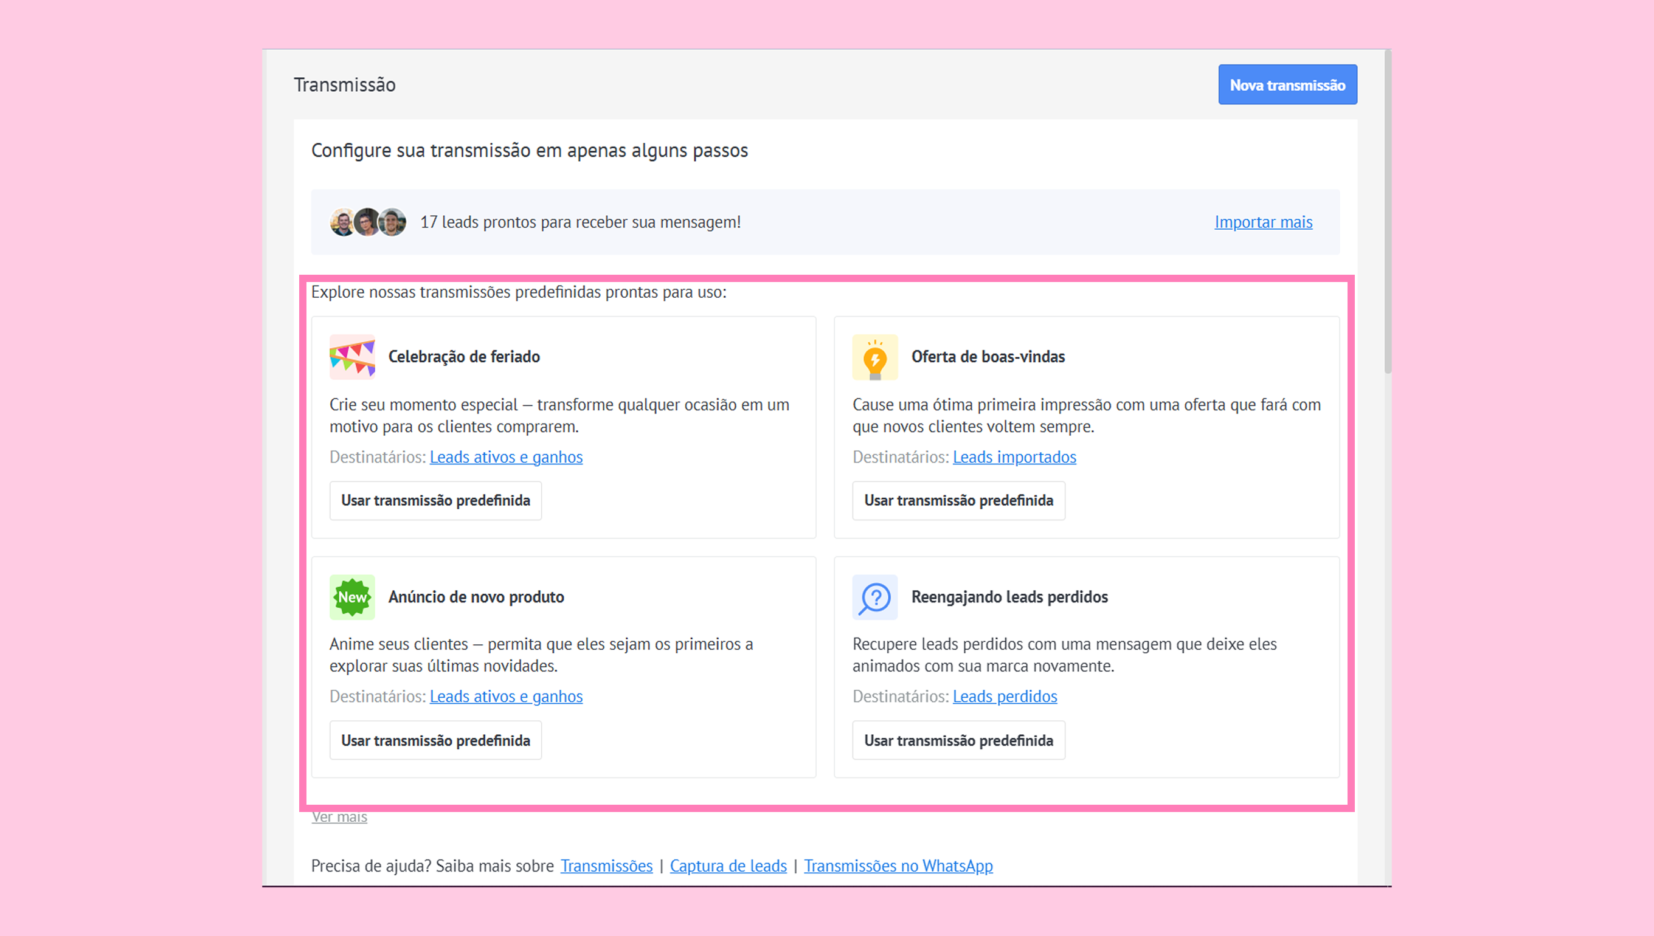Expand the list with Ver mais
This screenshot has height=936, width=1654.
pyautogui.click(x=339, y=817)
